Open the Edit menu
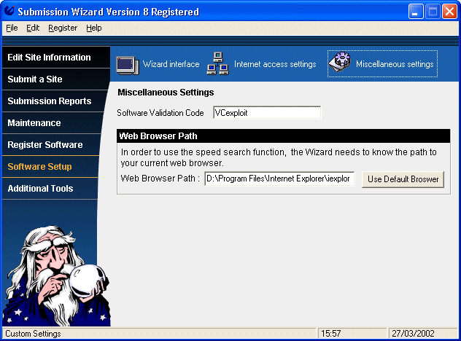This screenshot has width=461, height=341. [33, 28]
